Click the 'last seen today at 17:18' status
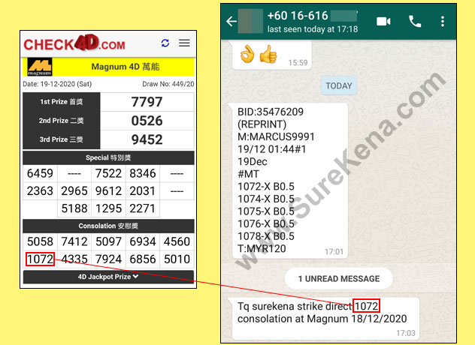 (x=313, y=29)
